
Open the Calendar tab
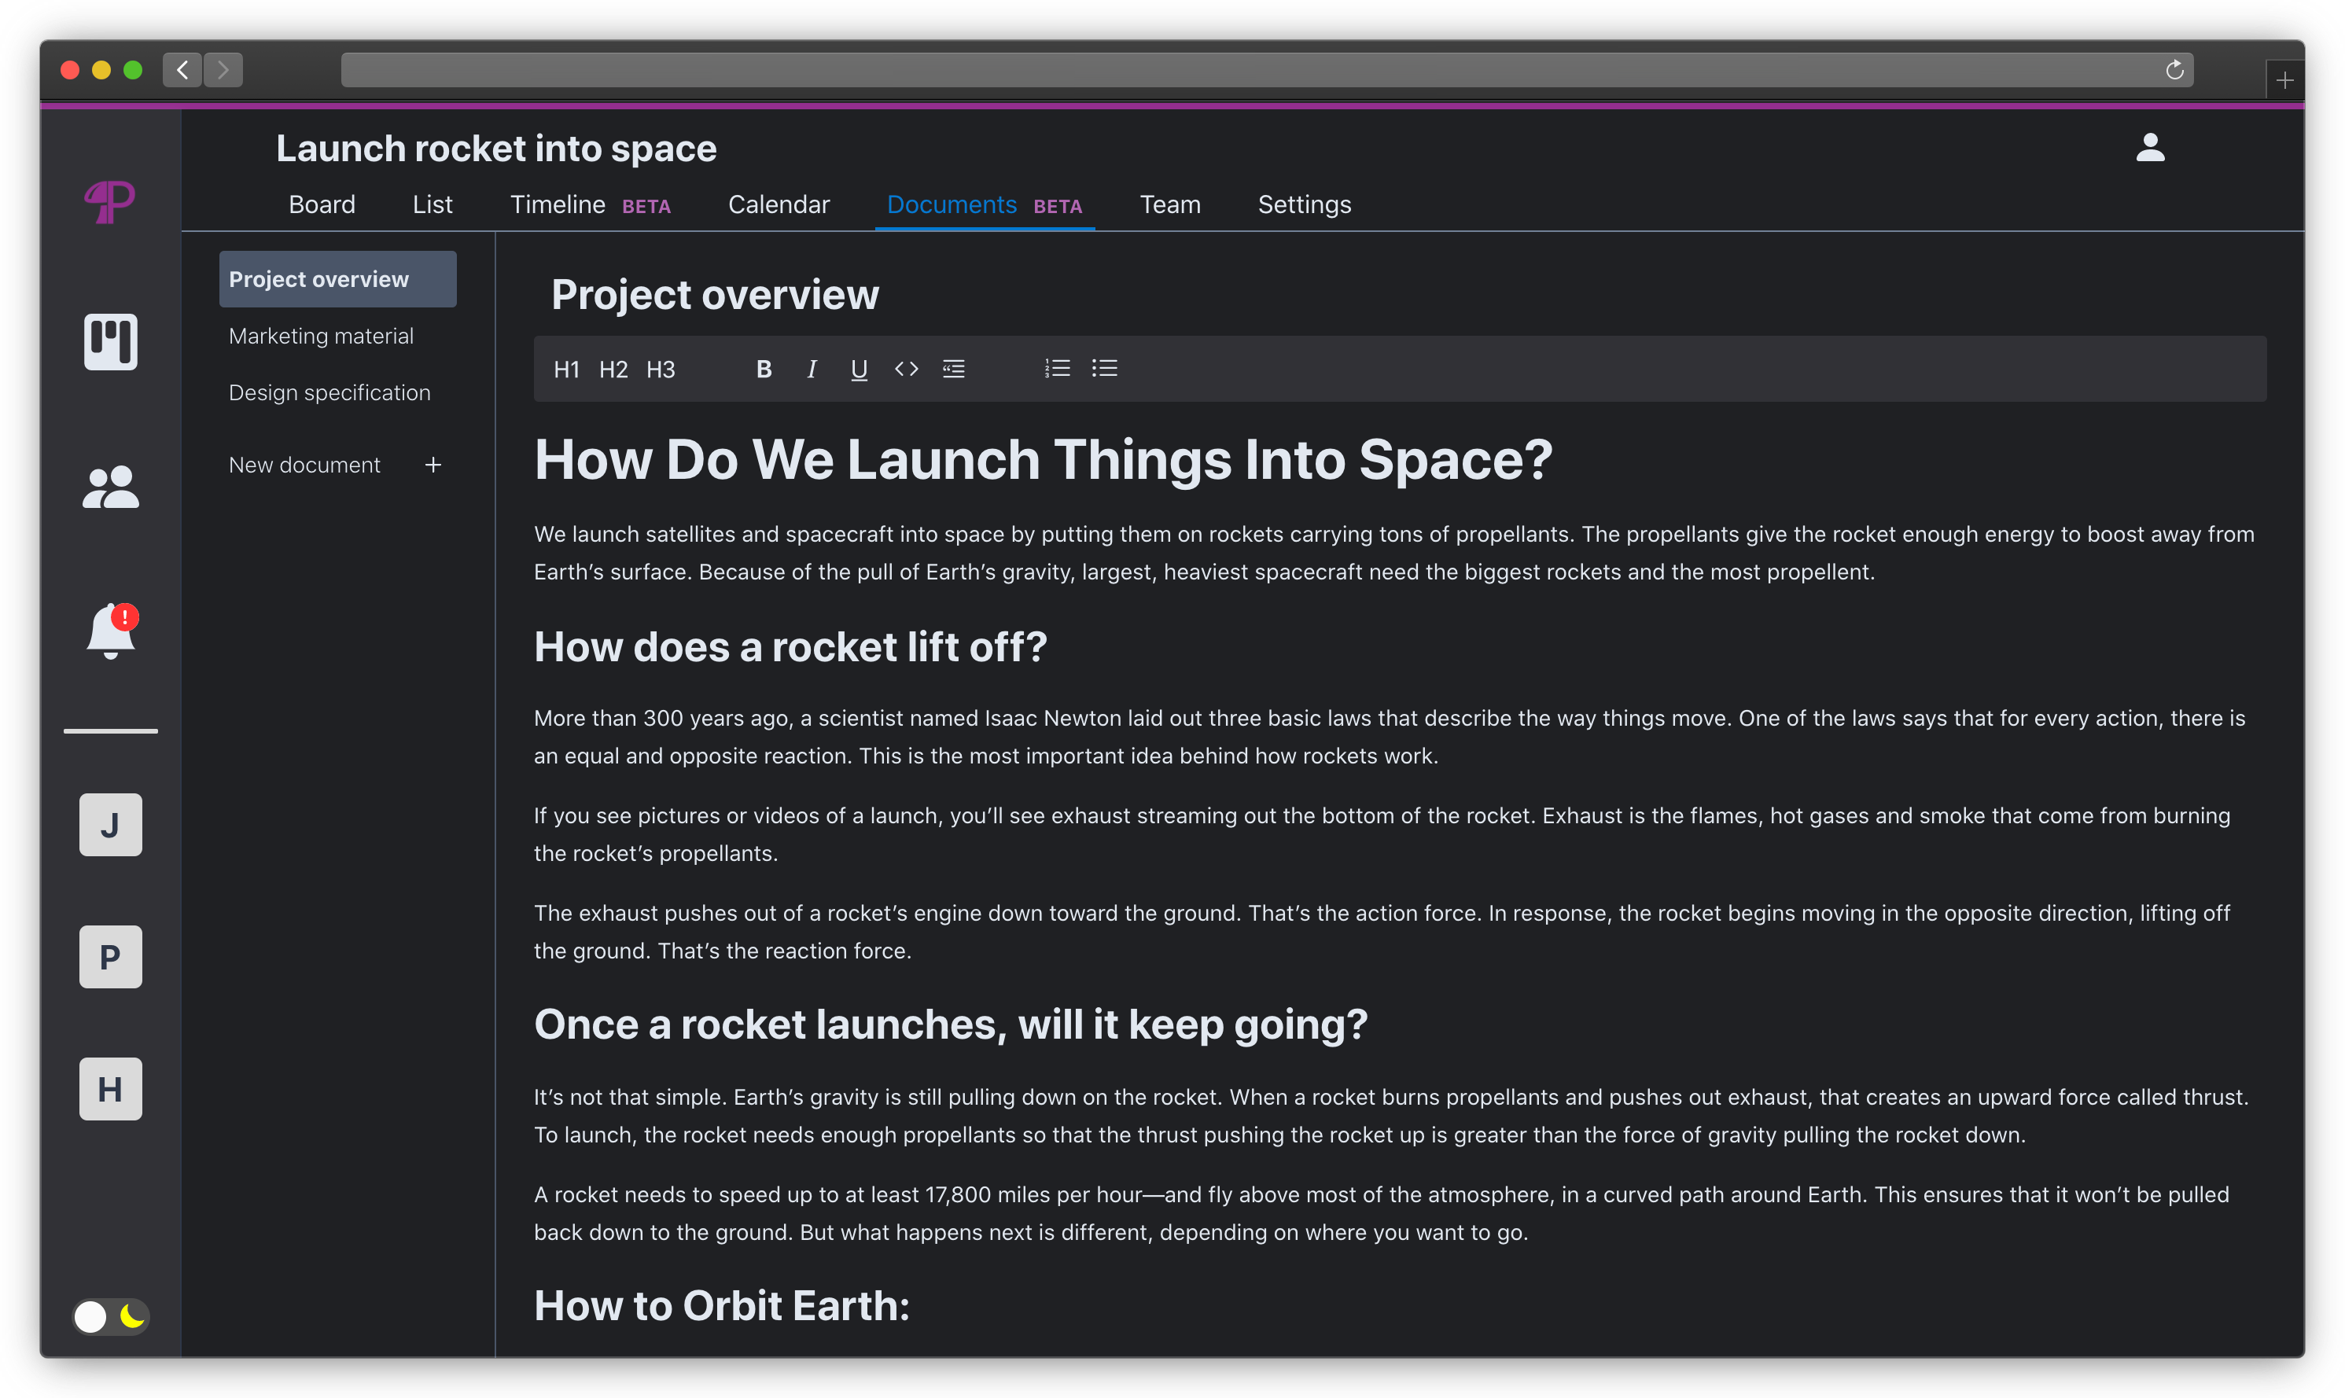779,204
